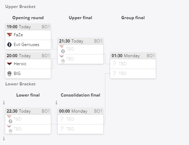Click the FaZe team logo icon
Screen dimensions: 189x145
9,35
